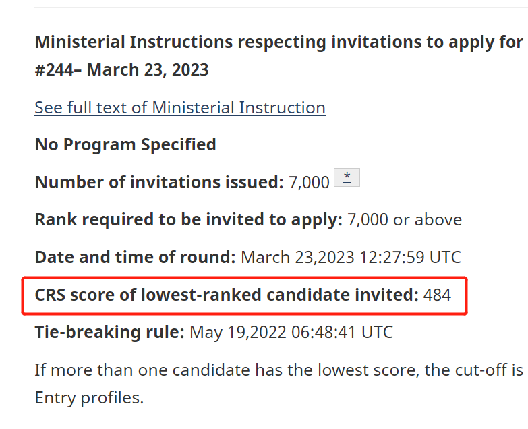The width and height of the screenshot is (528, 429).
Task: Click the Rank required to be invited label
Action: 189,219
